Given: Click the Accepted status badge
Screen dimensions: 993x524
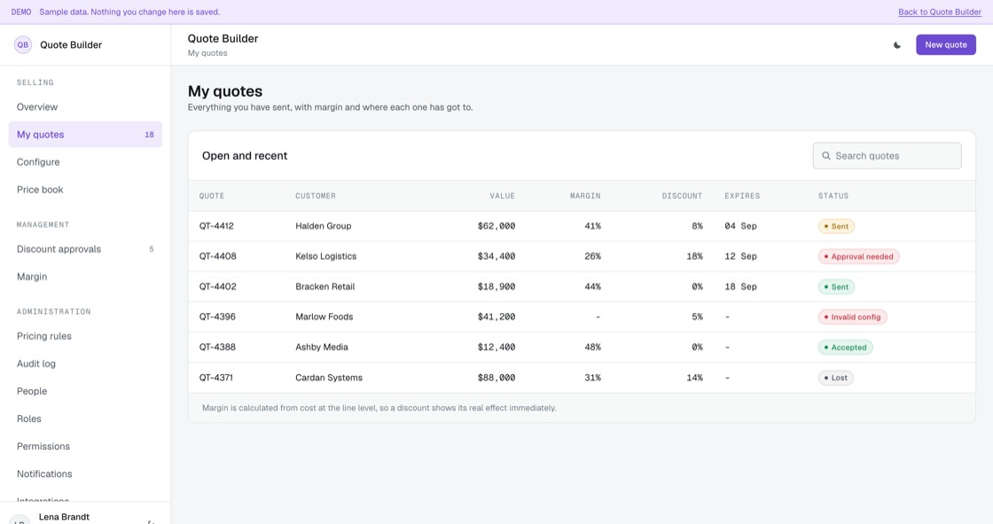Looking at the screenshot, I should coord(845,348).
